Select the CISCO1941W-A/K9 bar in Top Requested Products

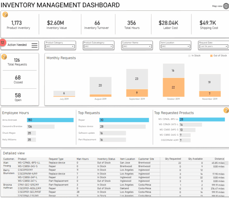click(185, 140)
